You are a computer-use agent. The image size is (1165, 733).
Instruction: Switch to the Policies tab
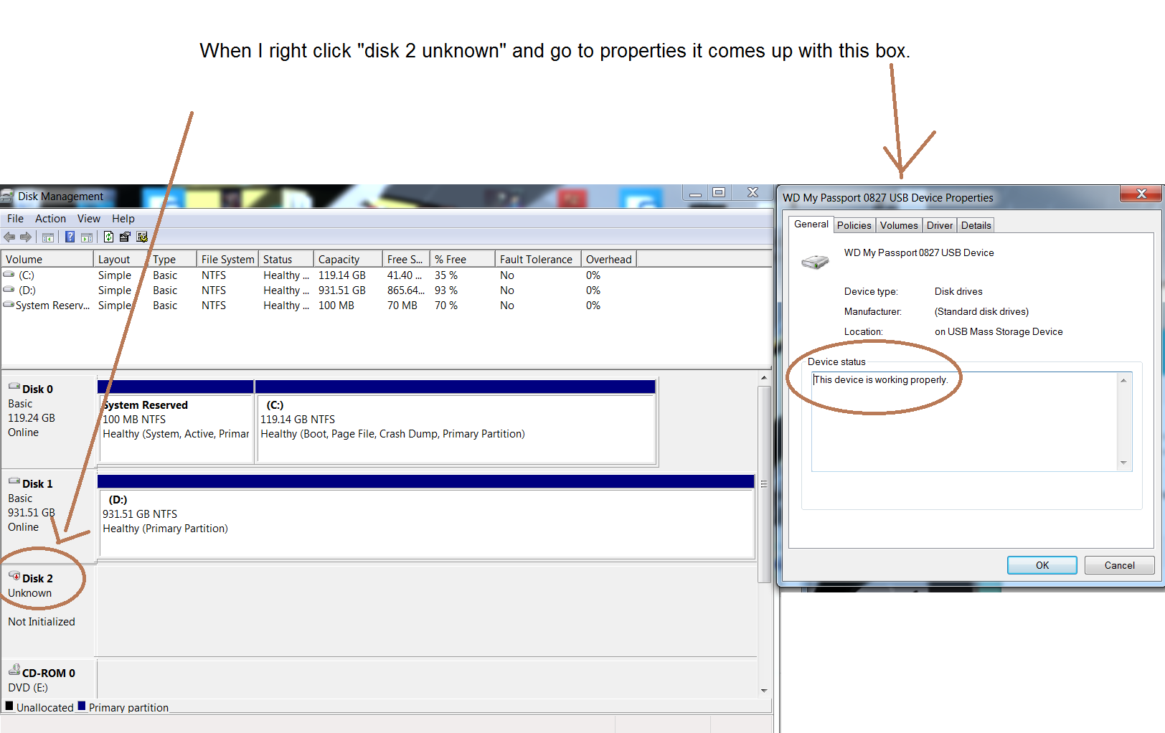click(854, 225)
